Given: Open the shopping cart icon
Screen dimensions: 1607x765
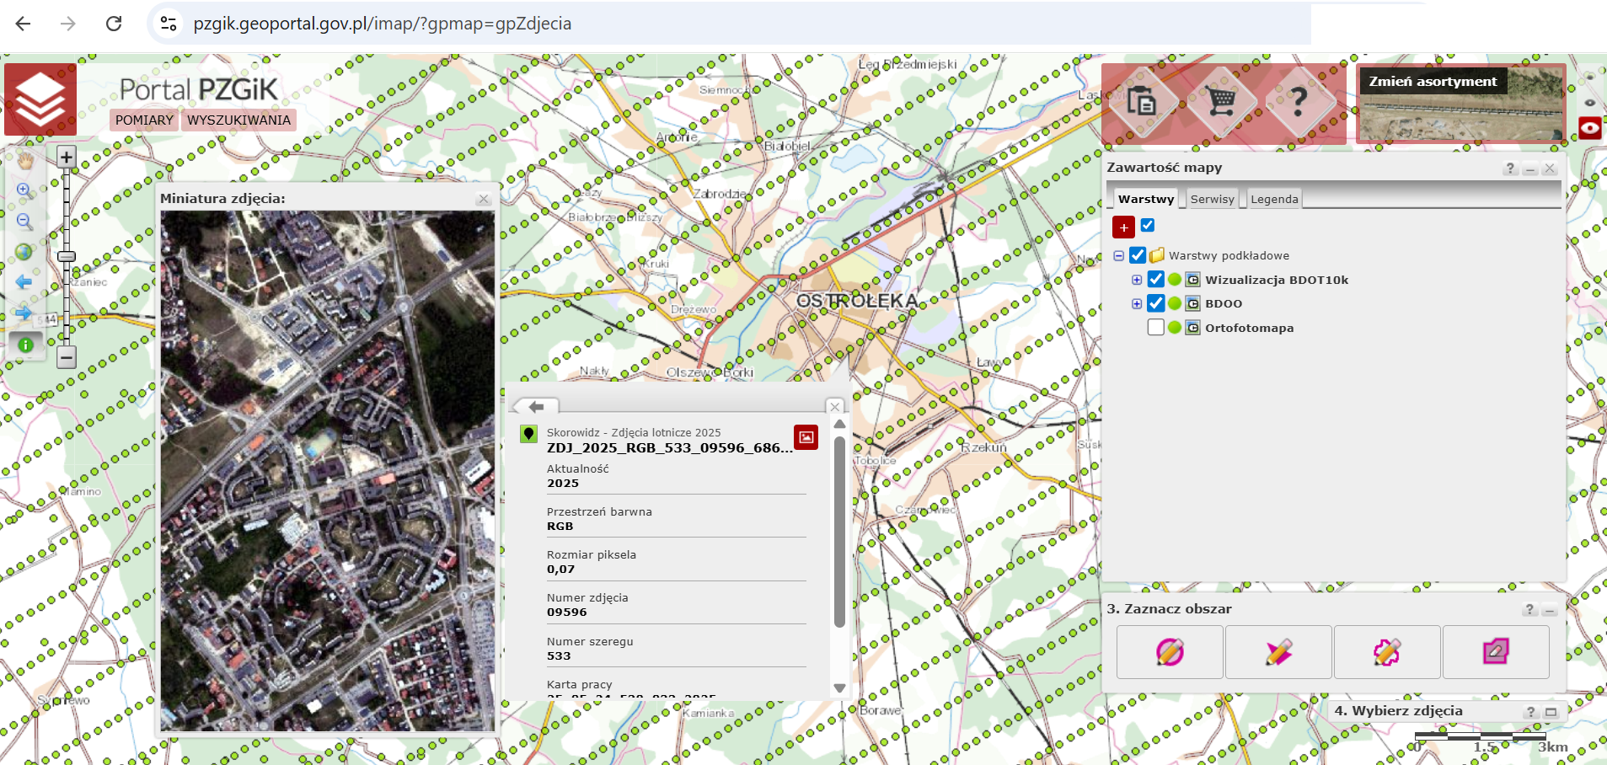Looking at the screenshot, I should 1220,101.
